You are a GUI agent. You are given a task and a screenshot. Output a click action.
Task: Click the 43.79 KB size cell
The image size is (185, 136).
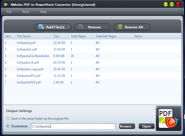pos(59,63)
